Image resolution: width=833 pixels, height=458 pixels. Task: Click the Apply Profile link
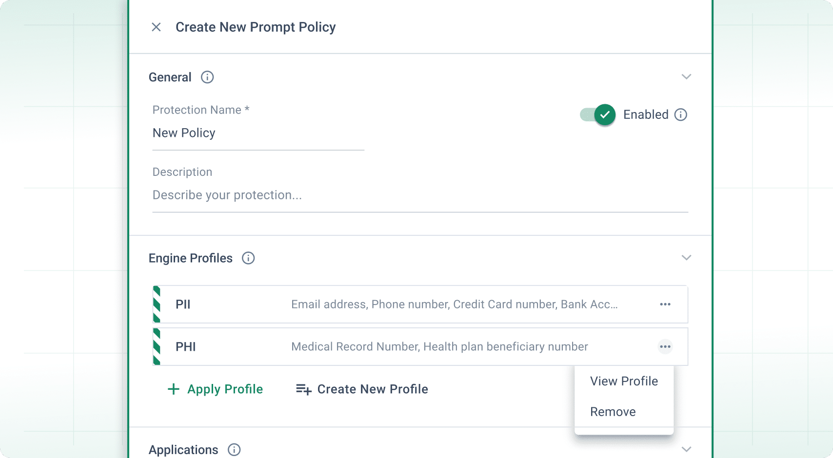point(225,389)
